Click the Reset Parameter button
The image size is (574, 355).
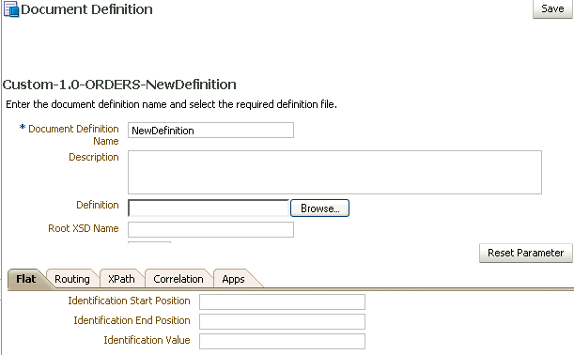pos(526,253)
